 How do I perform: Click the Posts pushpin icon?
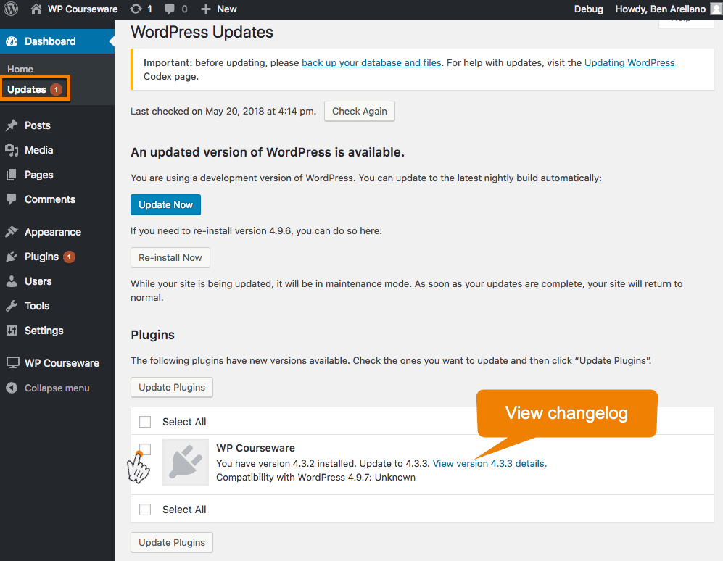pos(12,125)
